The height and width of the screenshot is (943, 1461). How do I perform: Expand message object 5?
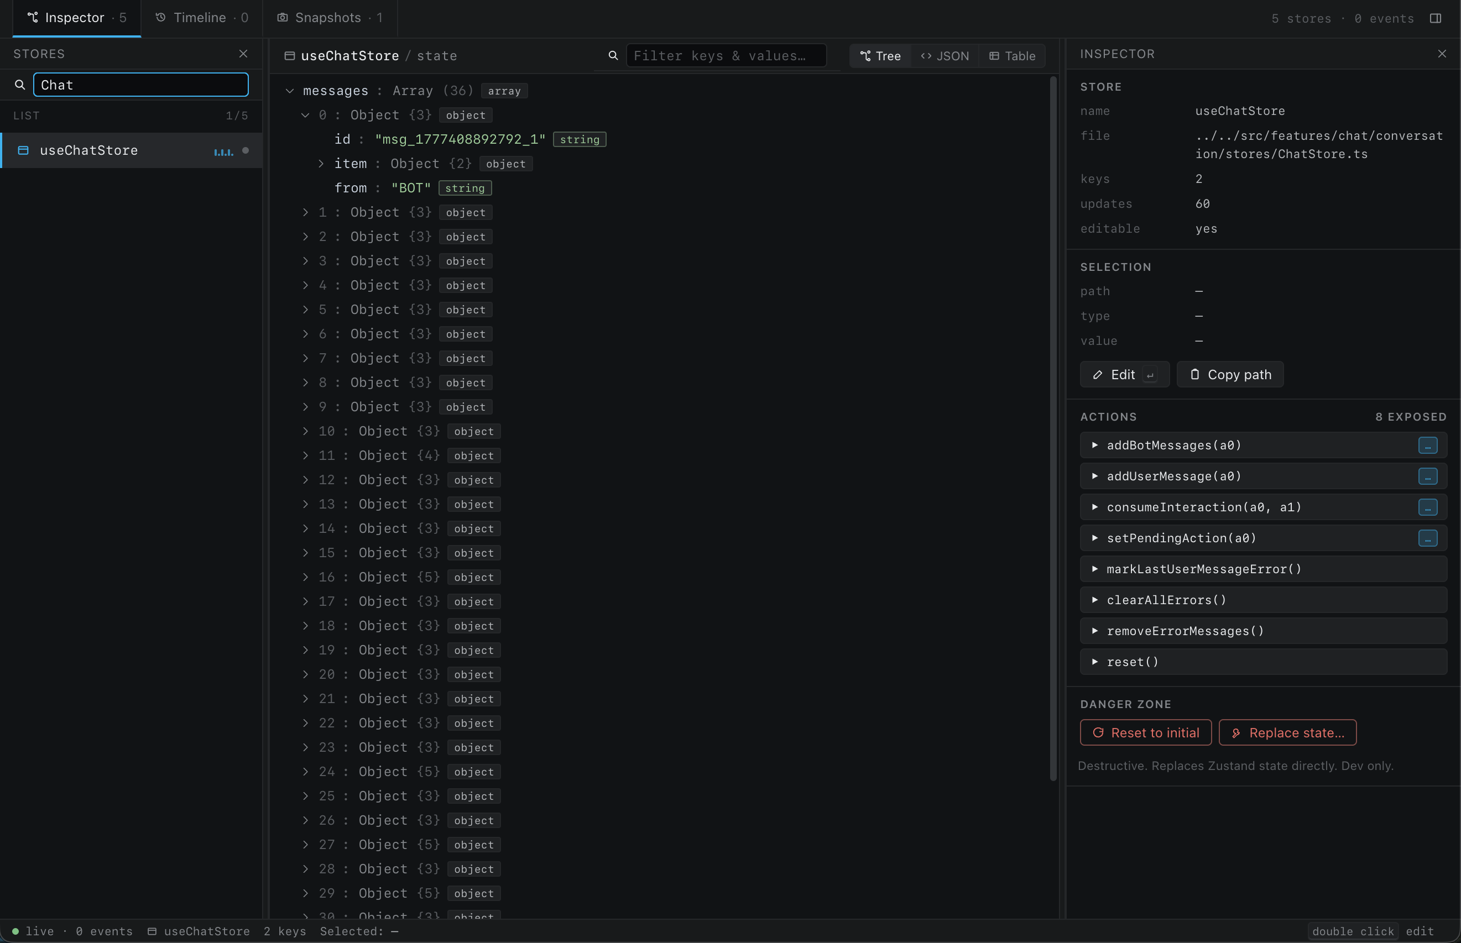click(305, 310)
